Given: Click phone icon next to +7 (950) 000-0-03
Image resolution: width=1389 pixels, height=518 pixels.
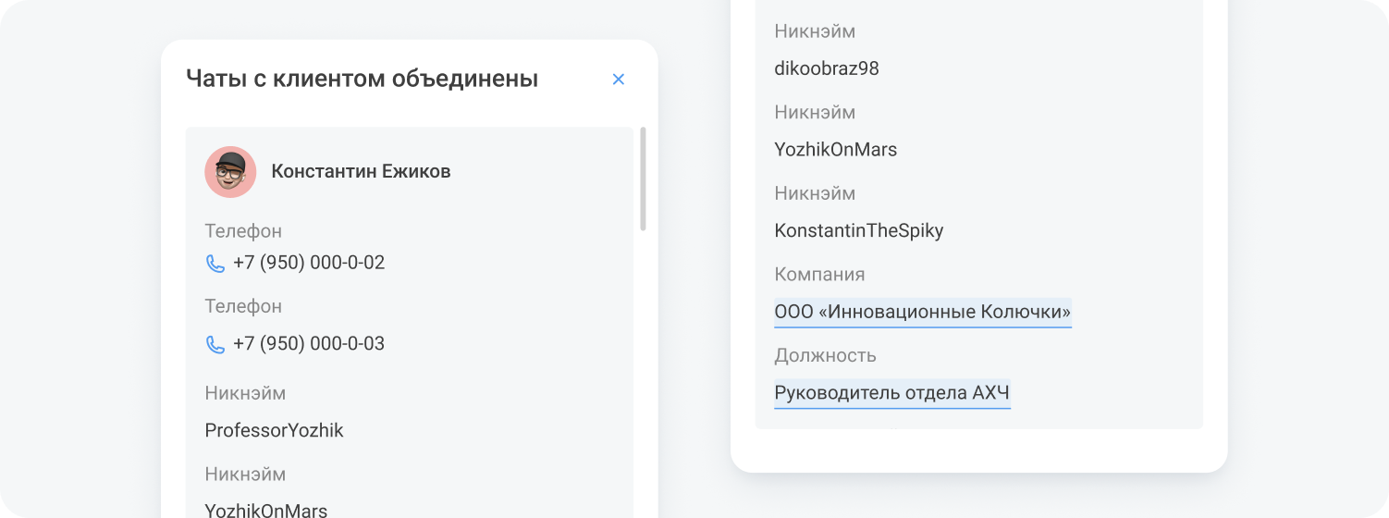Looking at the screenshot, I should coord(215,345).
